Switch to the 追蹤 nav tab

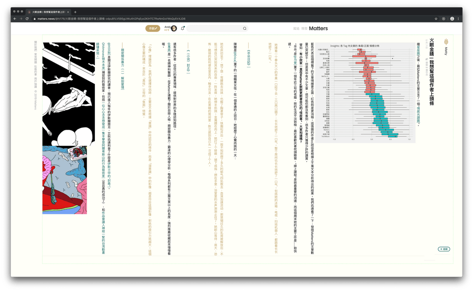pos(296,28)
